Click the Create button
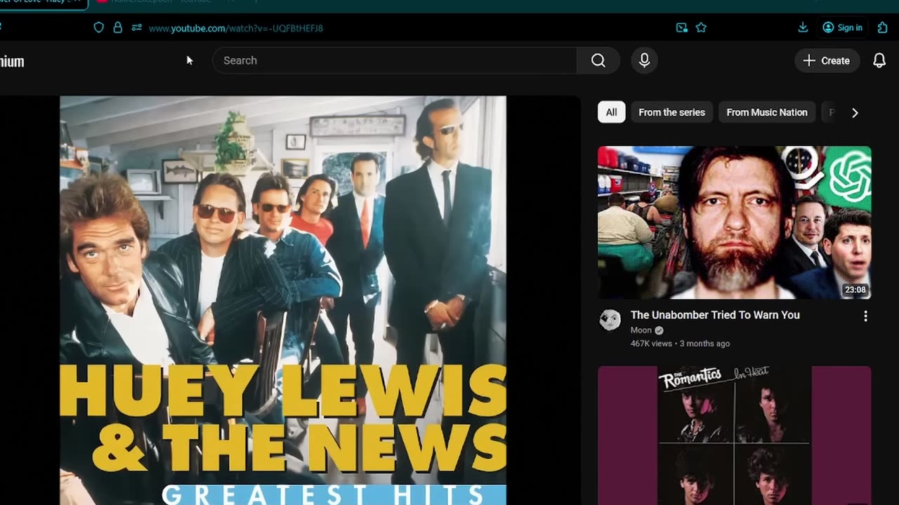 [827, 60]
